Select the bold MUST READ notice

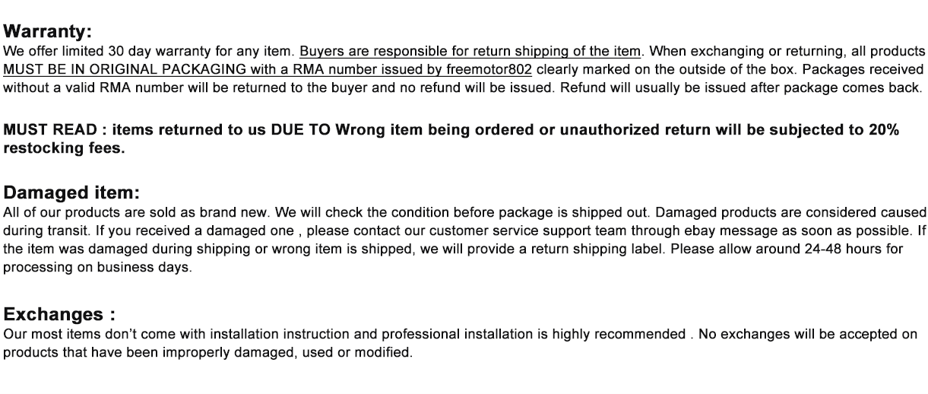451,130
